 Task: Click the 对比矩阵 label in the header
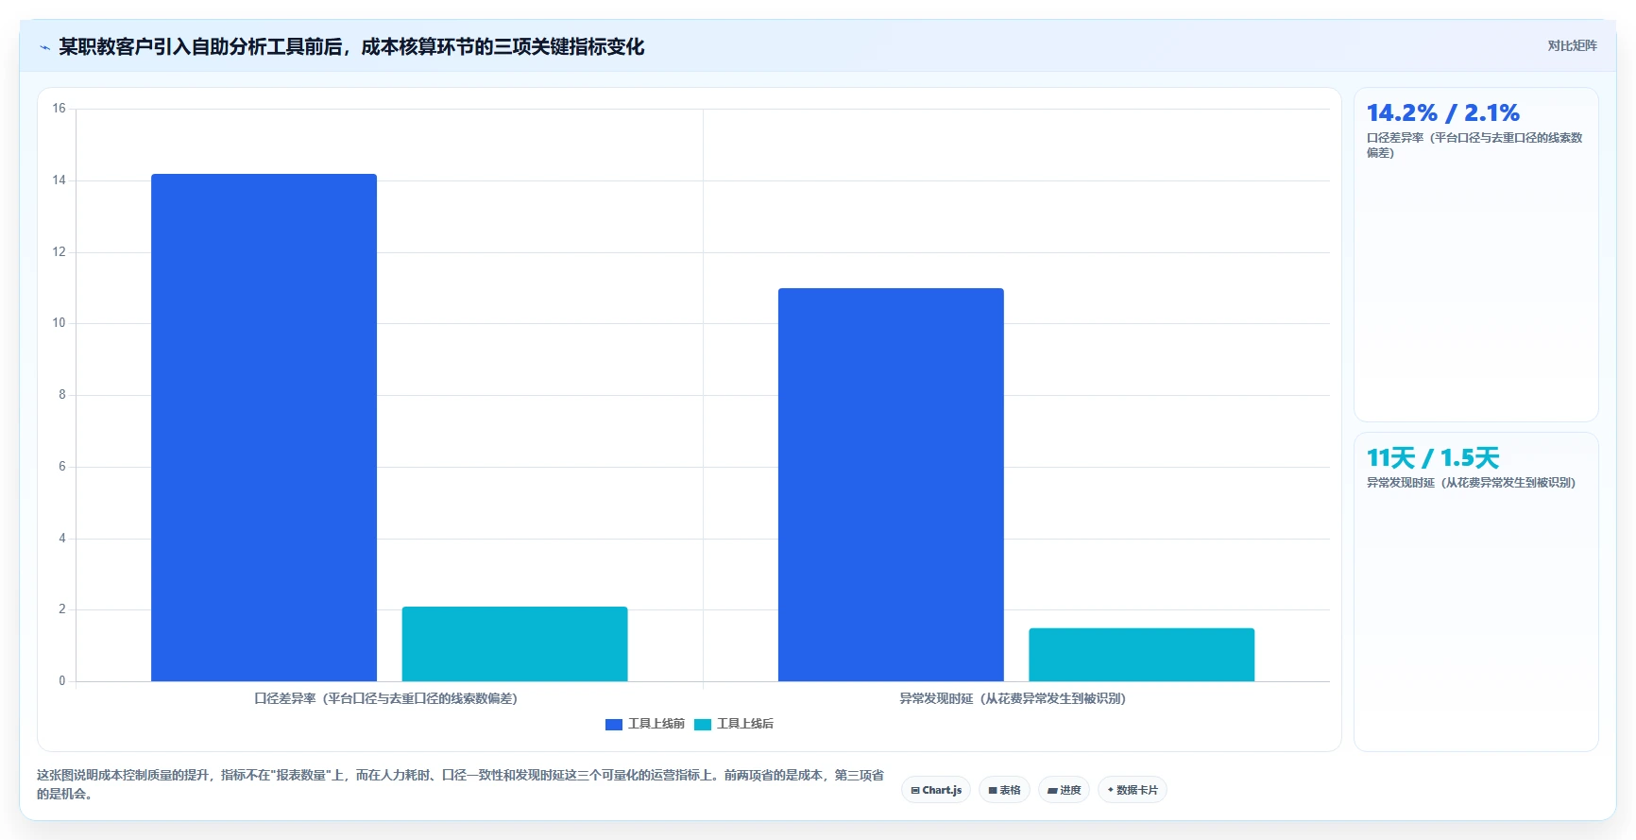pyautogui.click(x=1572, y=45)
